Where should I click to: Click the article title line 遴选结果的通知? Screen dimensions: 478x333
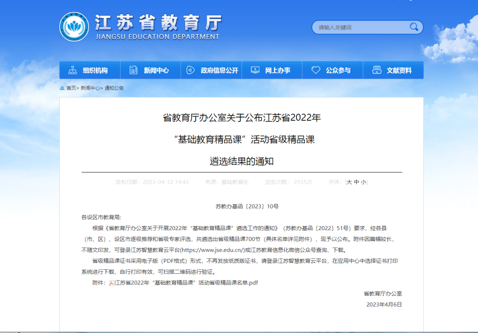(242, 161)
